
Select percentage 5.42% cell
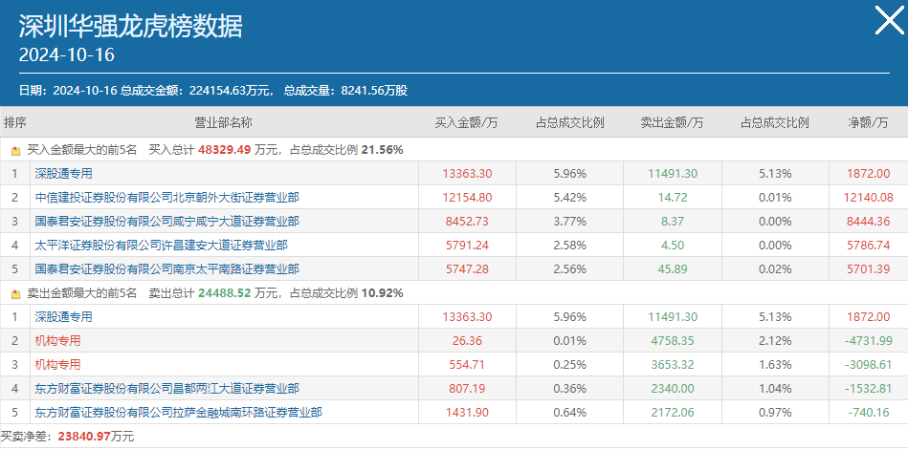570,198
